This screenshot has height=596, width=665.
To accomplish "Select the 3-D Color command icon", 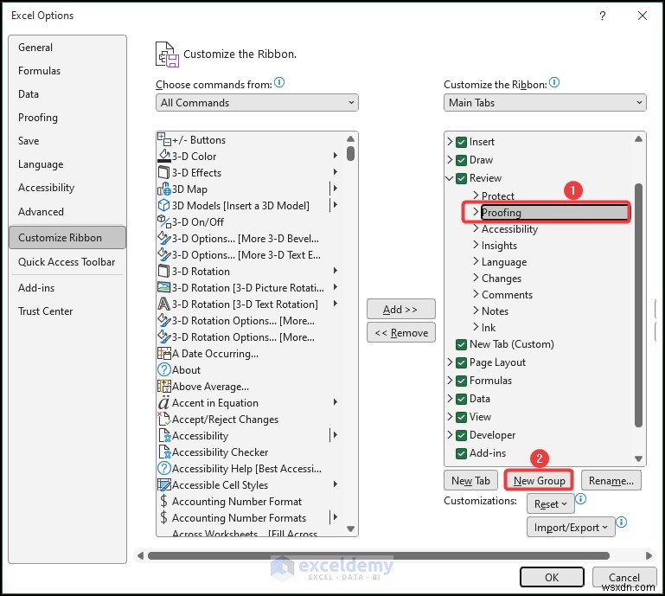I will [x=163, y=156].
